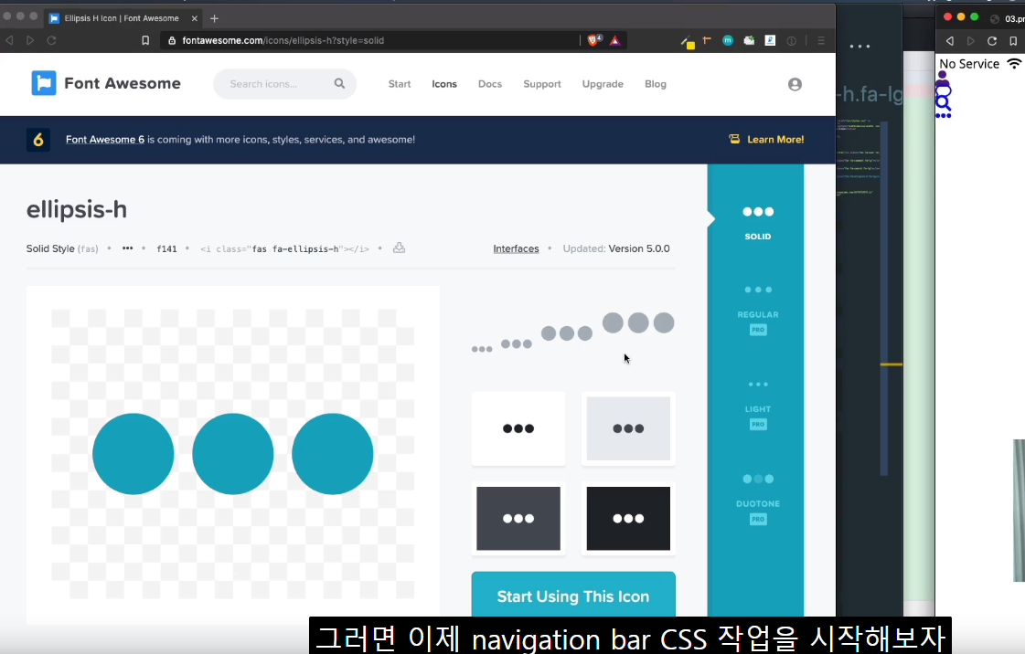Click Start Using This Icon button

(x=573, y=596)
